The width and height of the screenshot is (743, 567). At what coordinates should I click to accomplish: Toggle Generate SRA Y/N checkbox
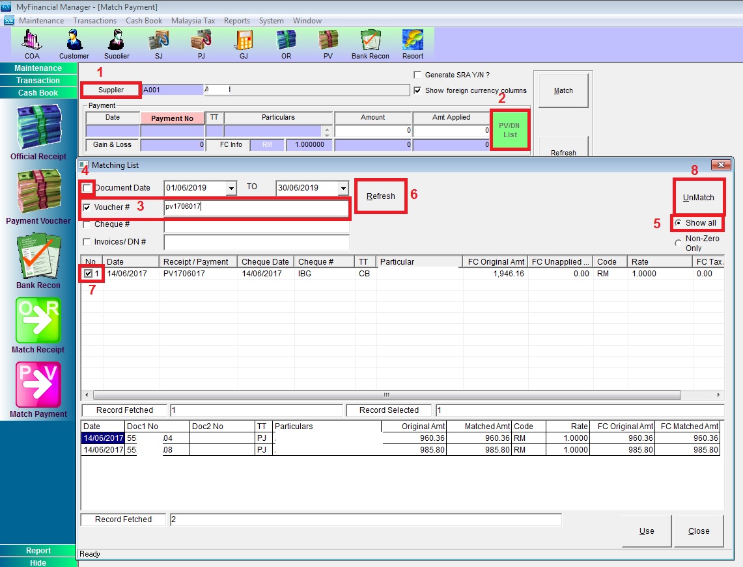pos(418,75)
